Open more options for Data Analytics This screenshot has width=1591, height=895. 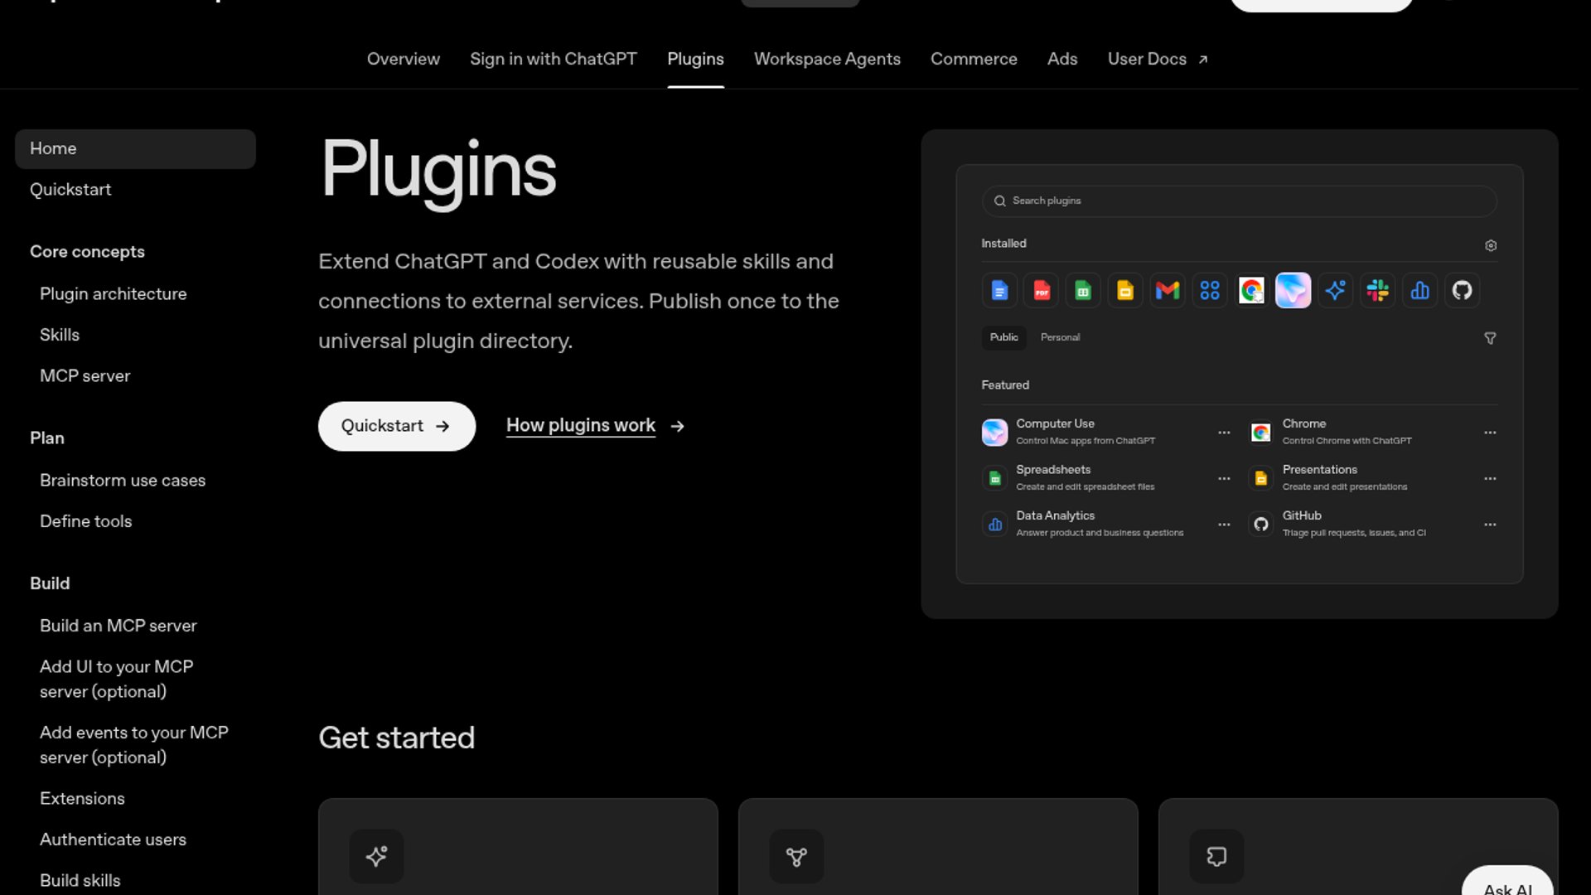pyautogui.click(x=1224, y=525)
